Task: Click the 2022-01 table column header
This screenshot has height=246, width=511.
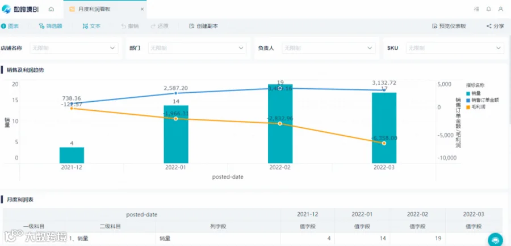Action: (362, 214)
